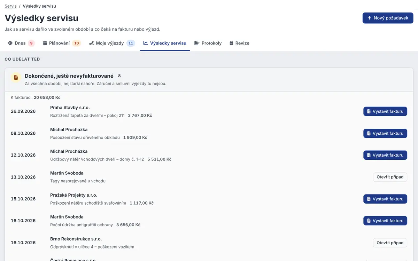418x261 pixels.
Task: Create a Nový požadavek
Action: [388, 18]
